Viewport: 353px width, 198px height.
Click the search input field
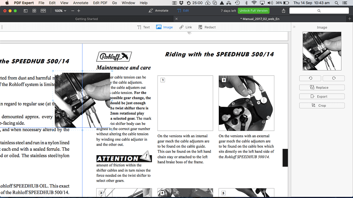coord(319,11)
